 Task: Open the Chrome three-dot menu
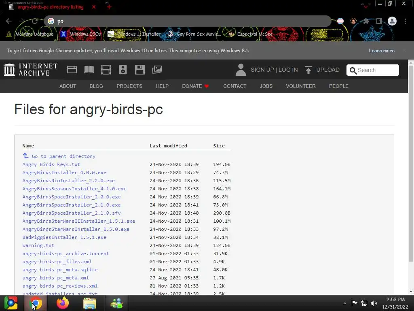click(405, 21)
